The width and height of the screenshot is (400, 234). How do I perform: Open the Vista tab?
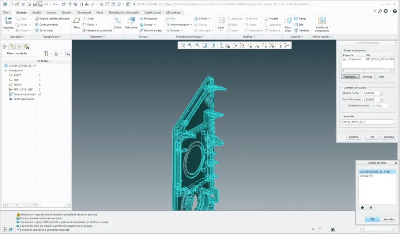pos(99,12)
